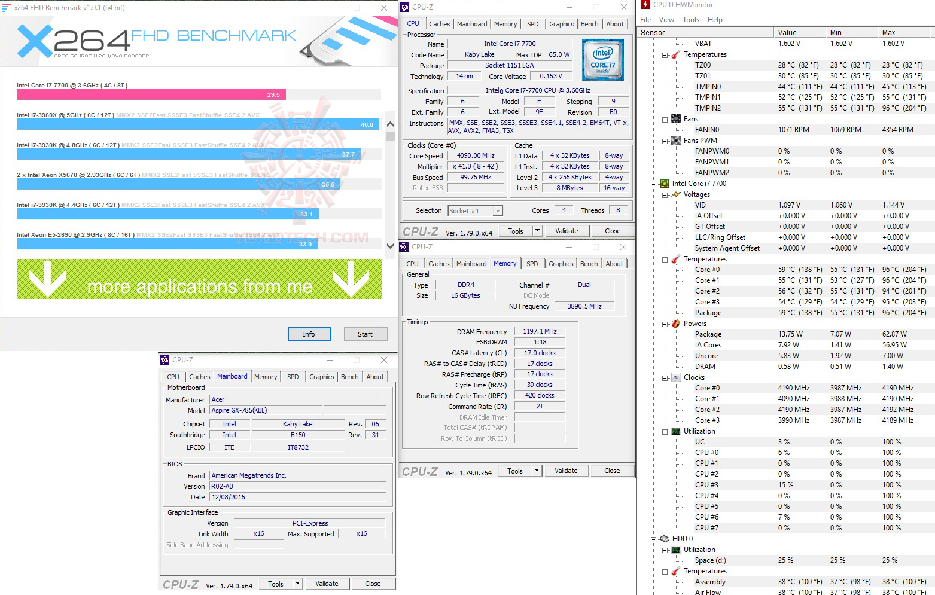Click the CPU-Z icon in the CPU tab window's title bar

pyautogui.click(x=404, y=7)
